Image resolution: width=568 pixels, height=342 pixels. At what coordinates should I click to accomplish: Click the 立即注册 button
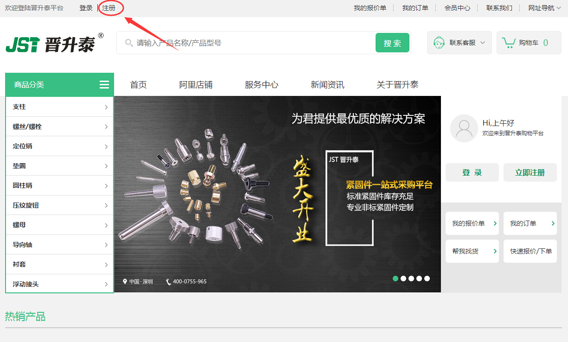pos(530,172)
